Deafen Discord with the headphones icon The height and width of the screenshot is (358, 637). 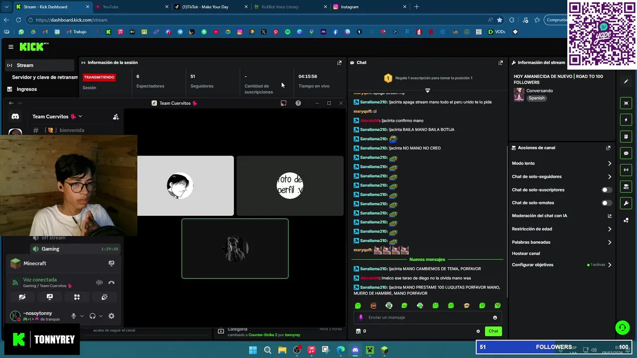[93, 316]
